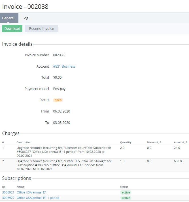This screenshot has height=202, width=189.
Task: Click the green Download button
Action: (12, 29)
